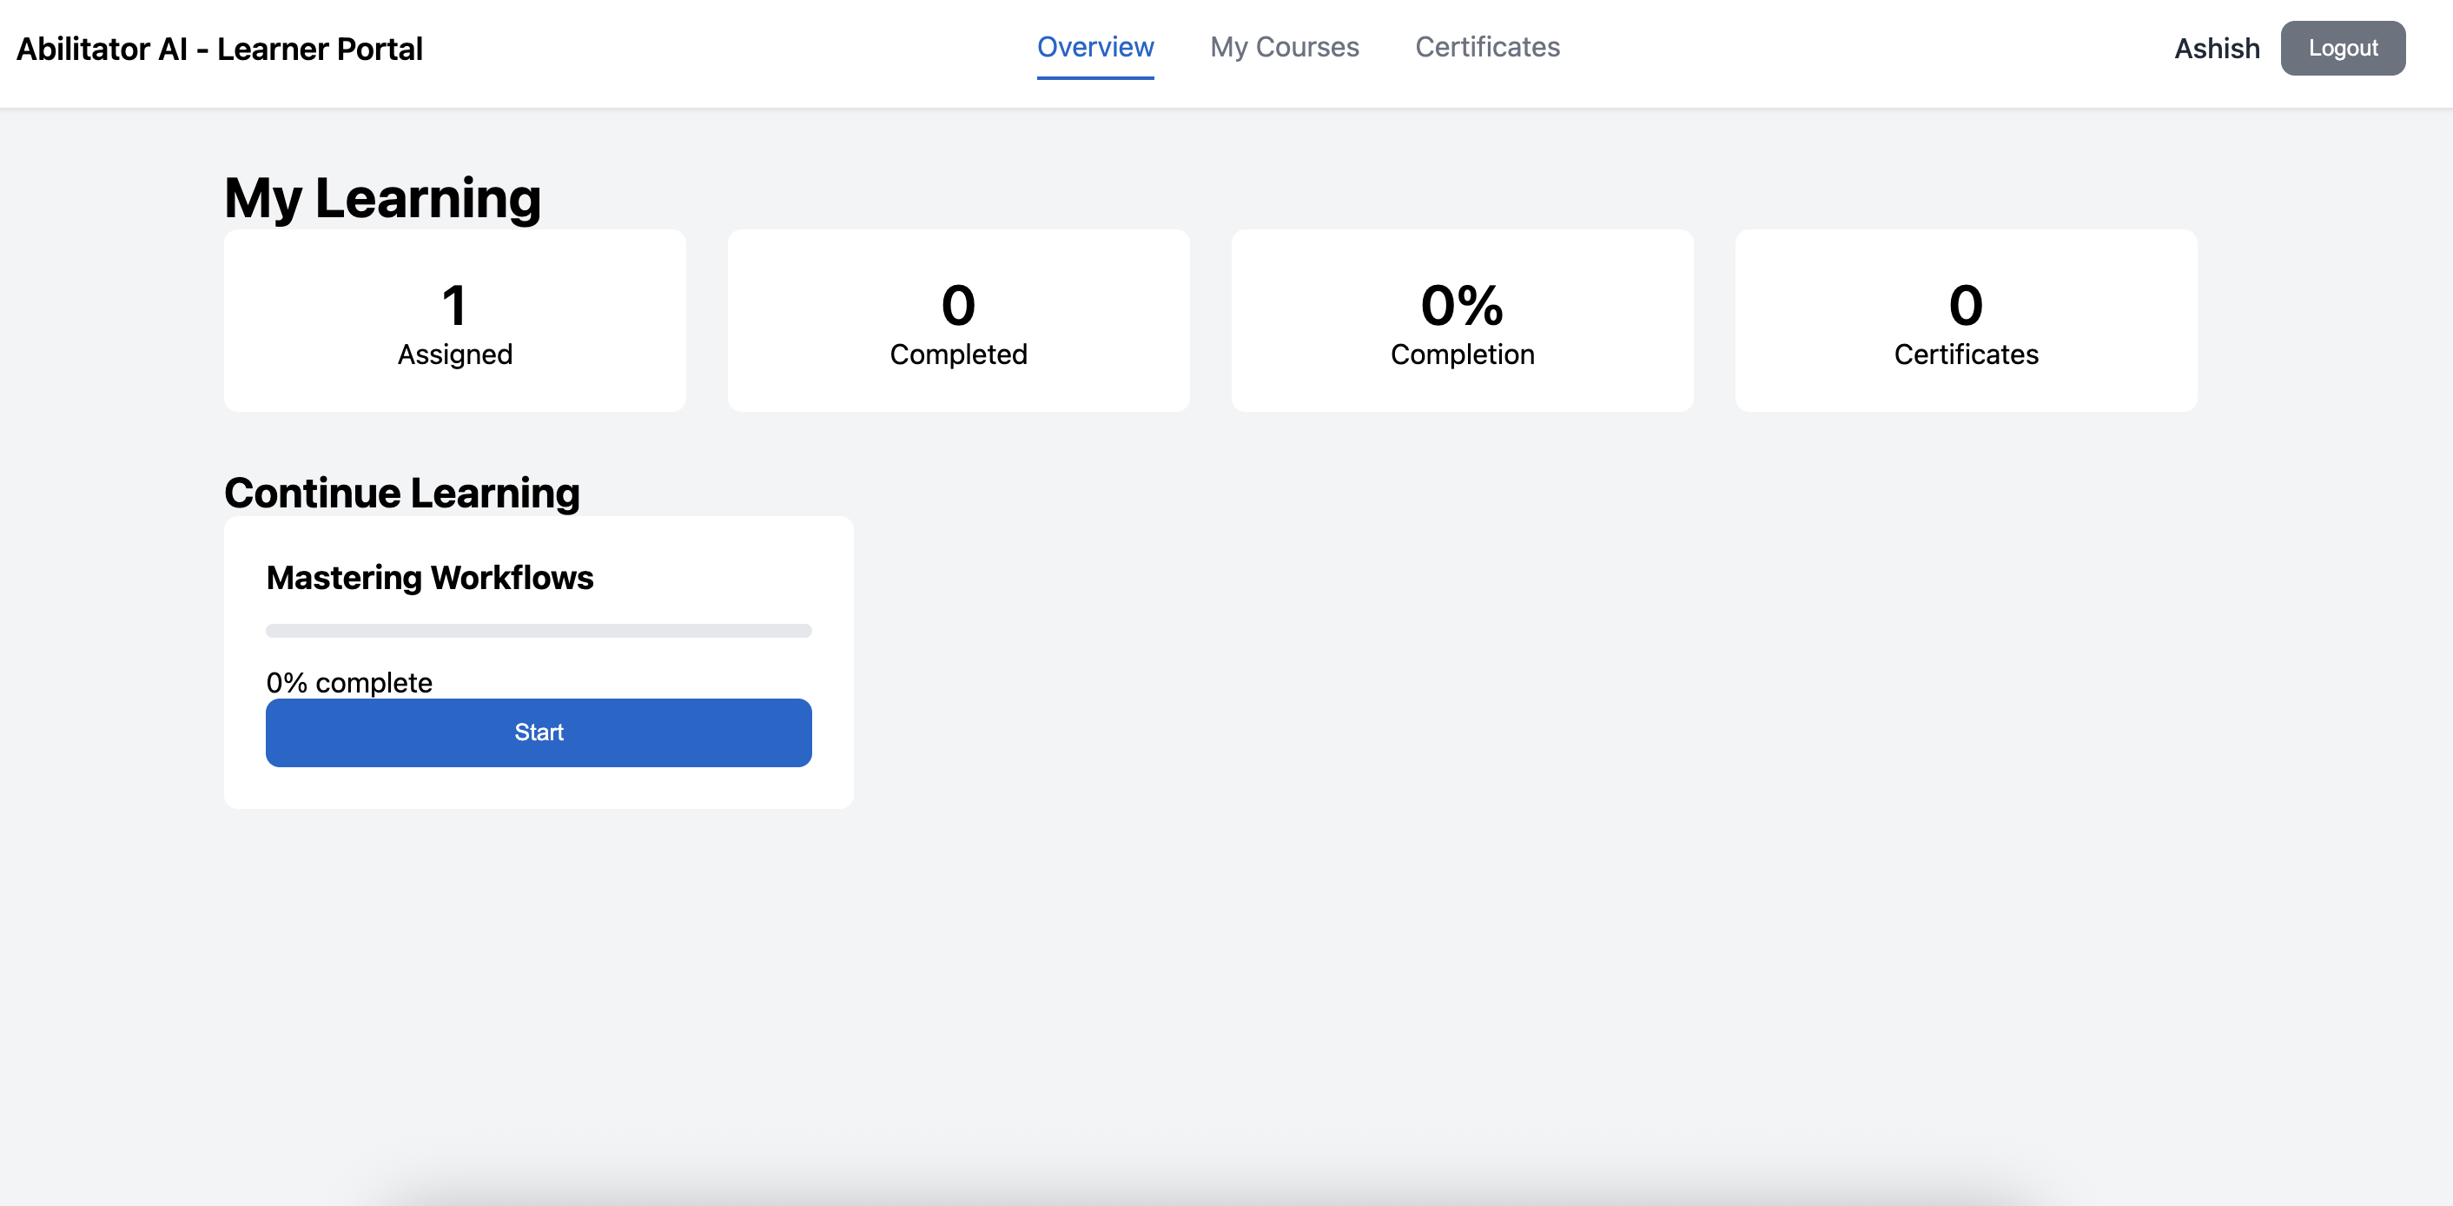Switch to the My Courses tab
The width and height of the screenshot is (2453, 1206).
pos(1285,47)
